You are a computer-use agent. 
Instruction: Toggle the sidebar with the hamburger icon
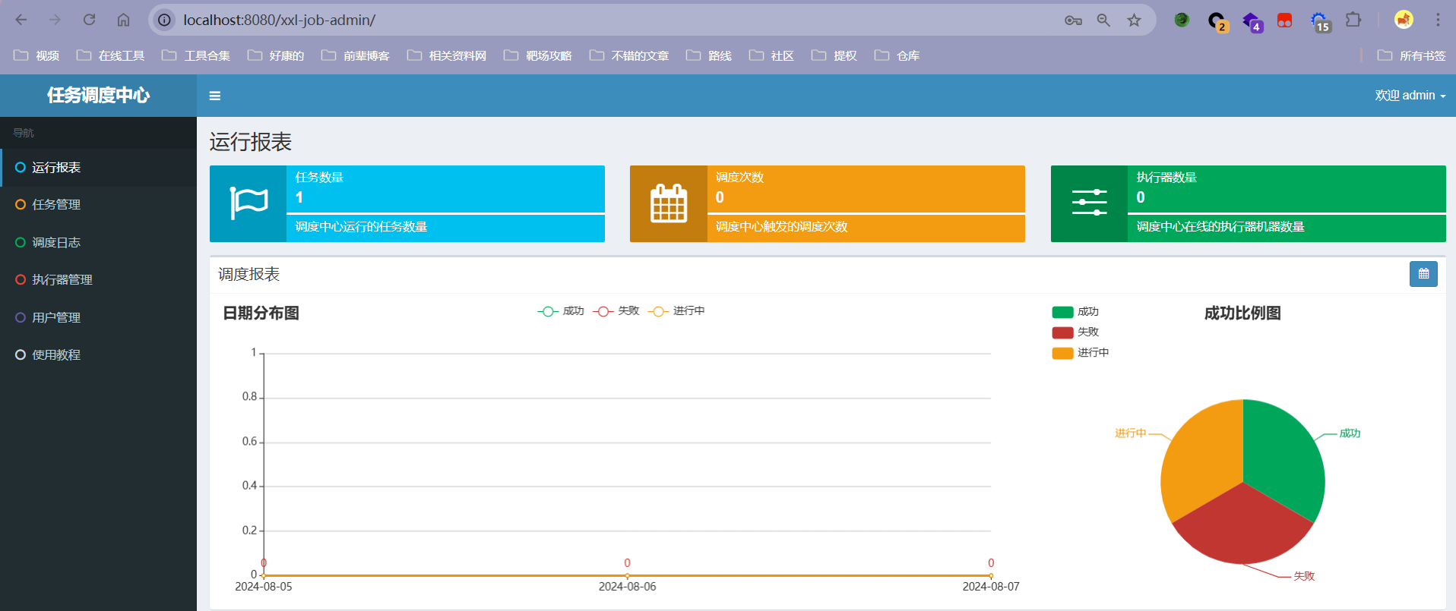click(x=215, y=96)
